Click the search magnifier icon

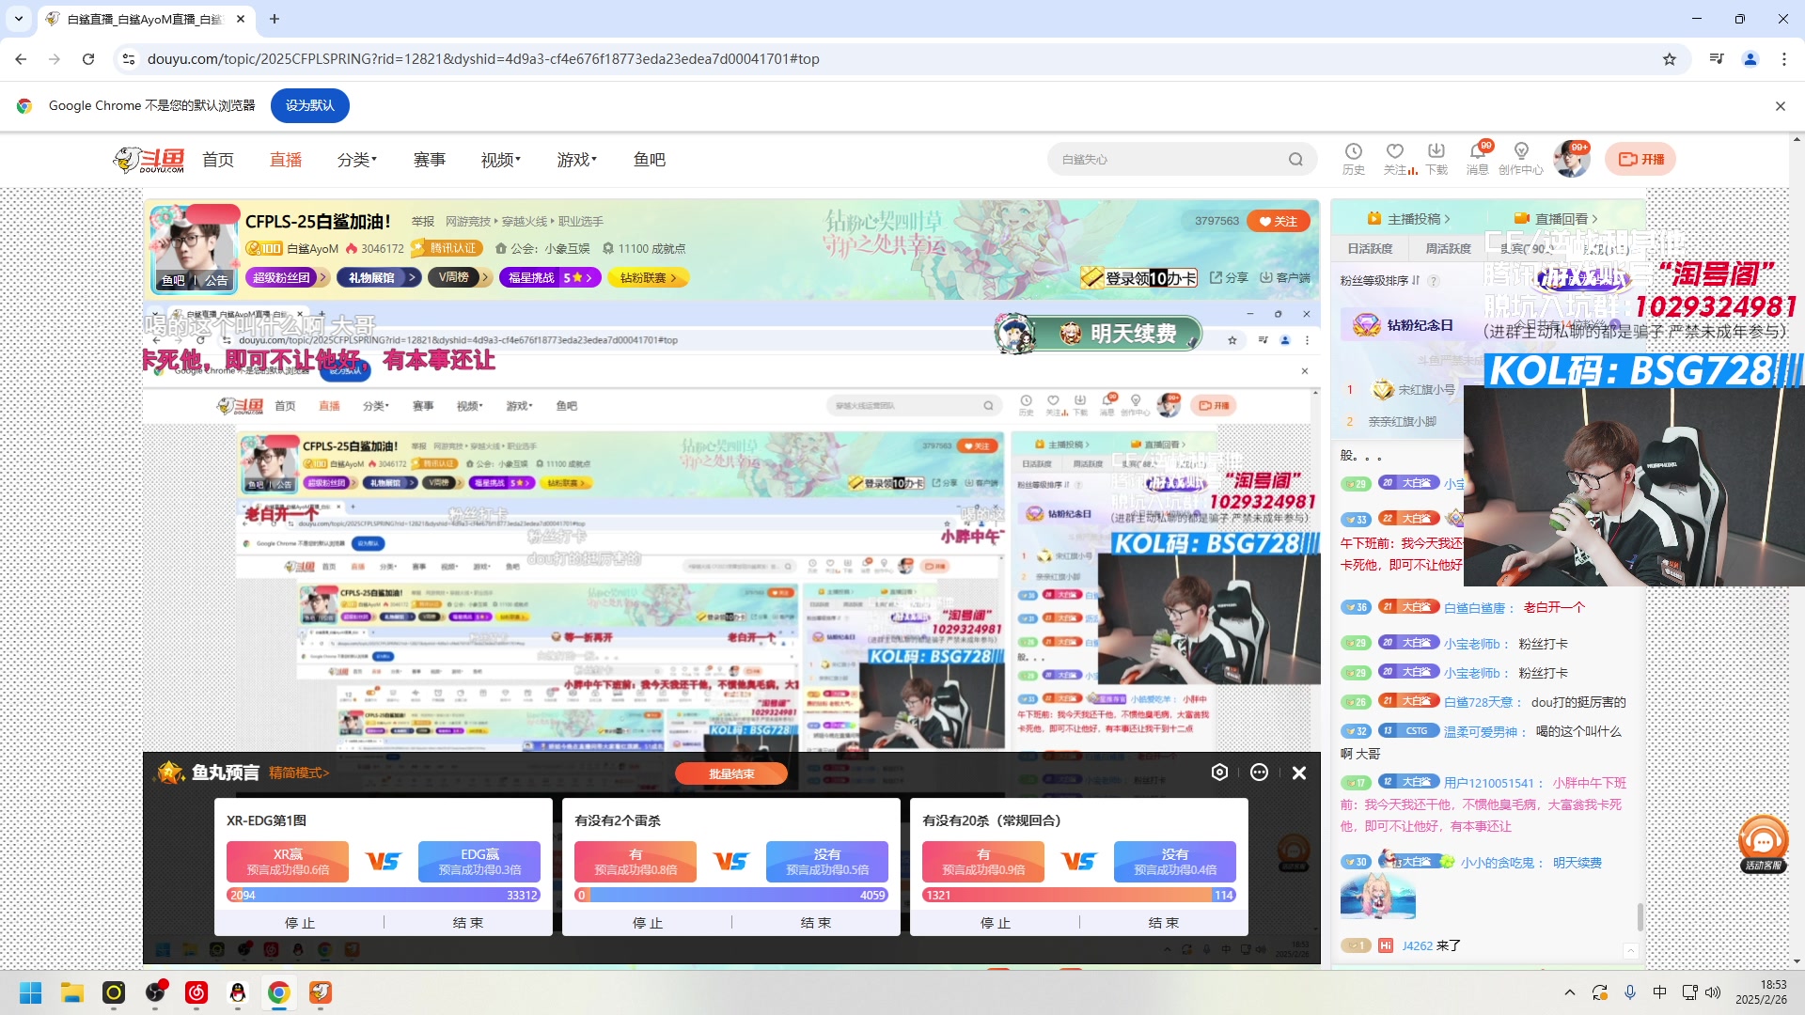(x=1295, y=160)
